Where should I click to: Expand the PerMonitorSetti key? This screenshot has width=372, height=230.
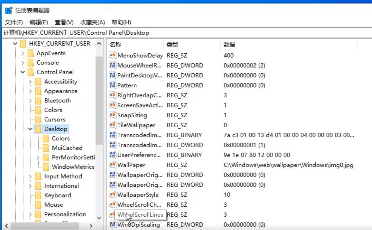click(38, 158)
